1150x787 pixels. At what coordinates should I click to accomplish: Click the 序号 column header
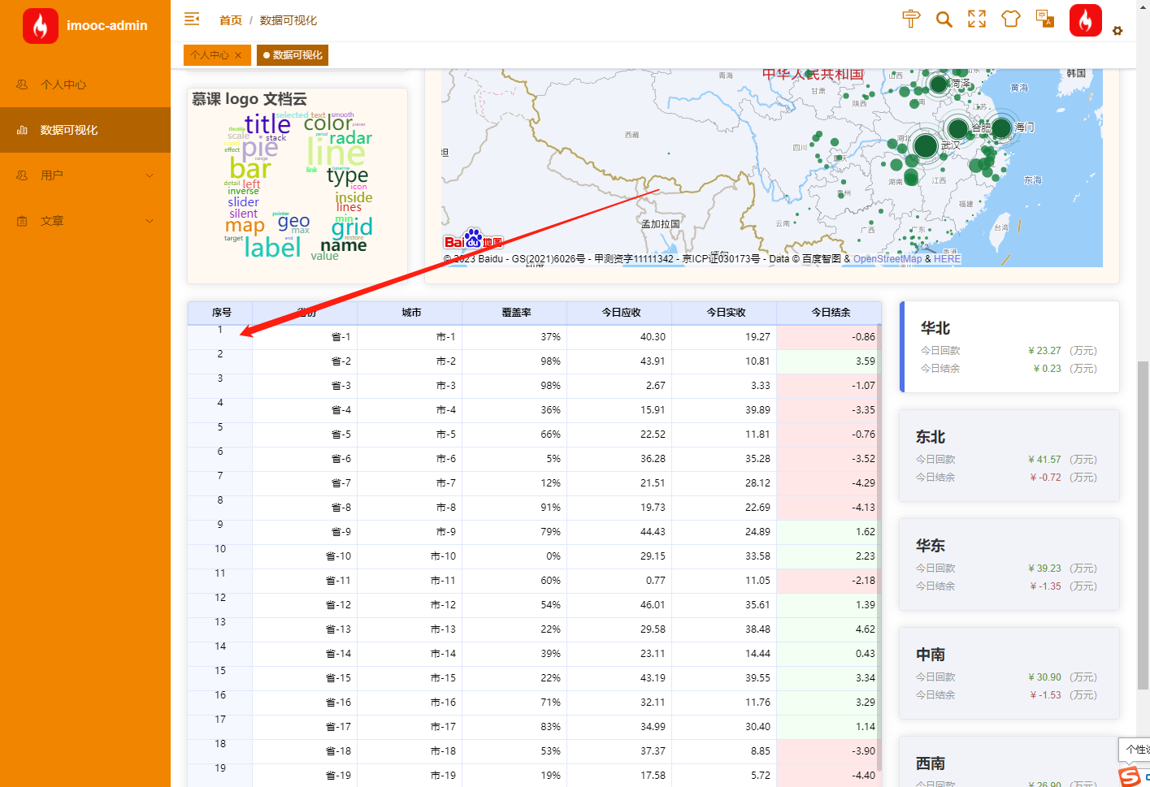[x=221, y=313]
